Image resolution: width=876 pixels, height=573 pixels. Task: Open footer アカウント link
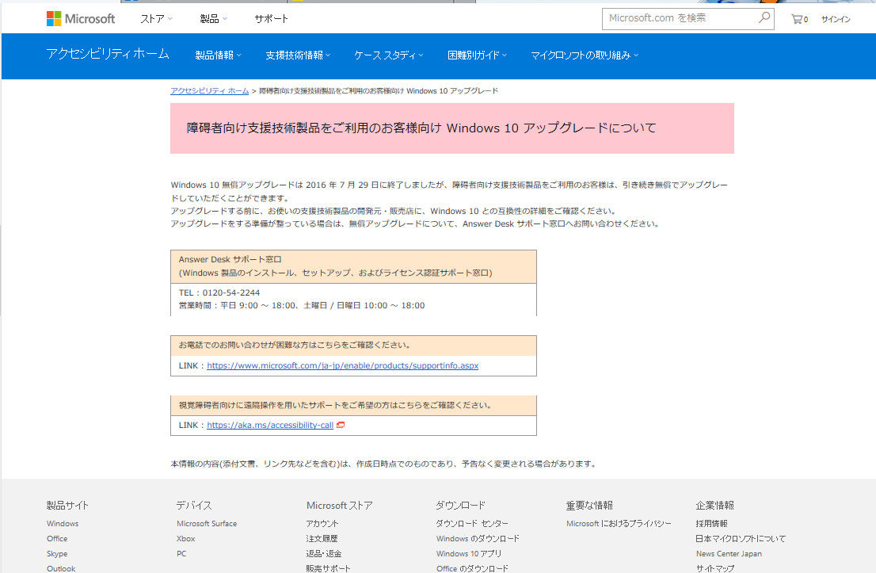click(322, 524)
